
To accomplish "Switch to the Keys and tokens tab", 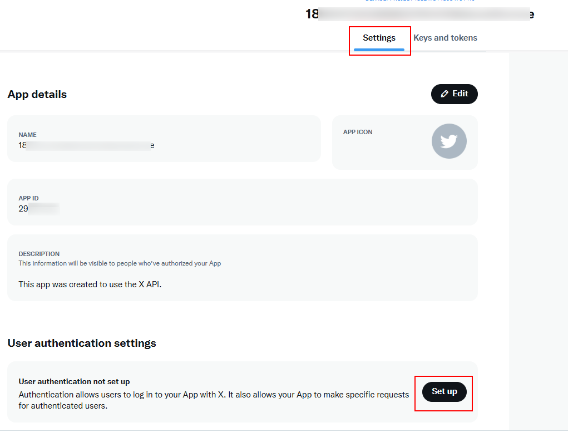I will 445,38.
